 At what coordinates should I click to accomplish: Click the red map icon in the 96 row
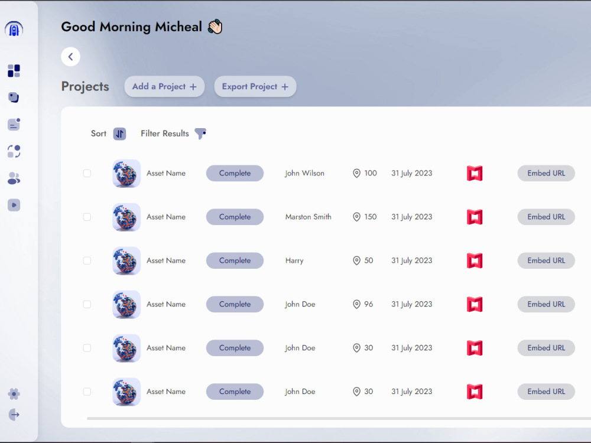click(x=475, y=304)
